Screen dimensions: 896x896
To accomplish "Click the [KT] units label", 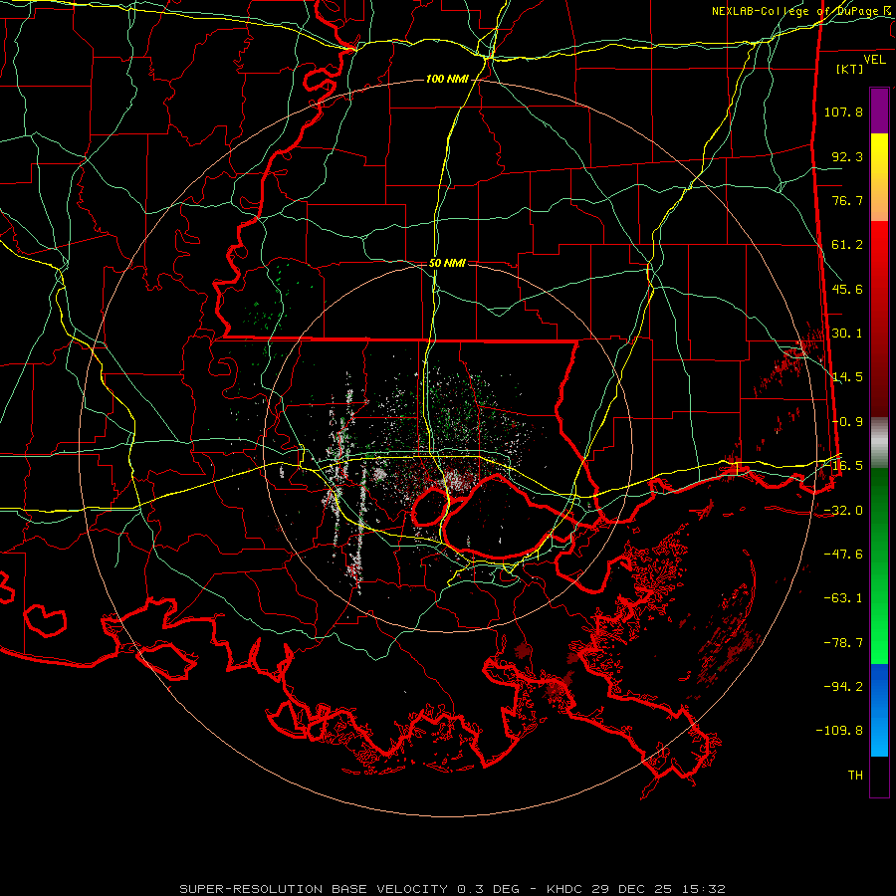I will point(850,69).
